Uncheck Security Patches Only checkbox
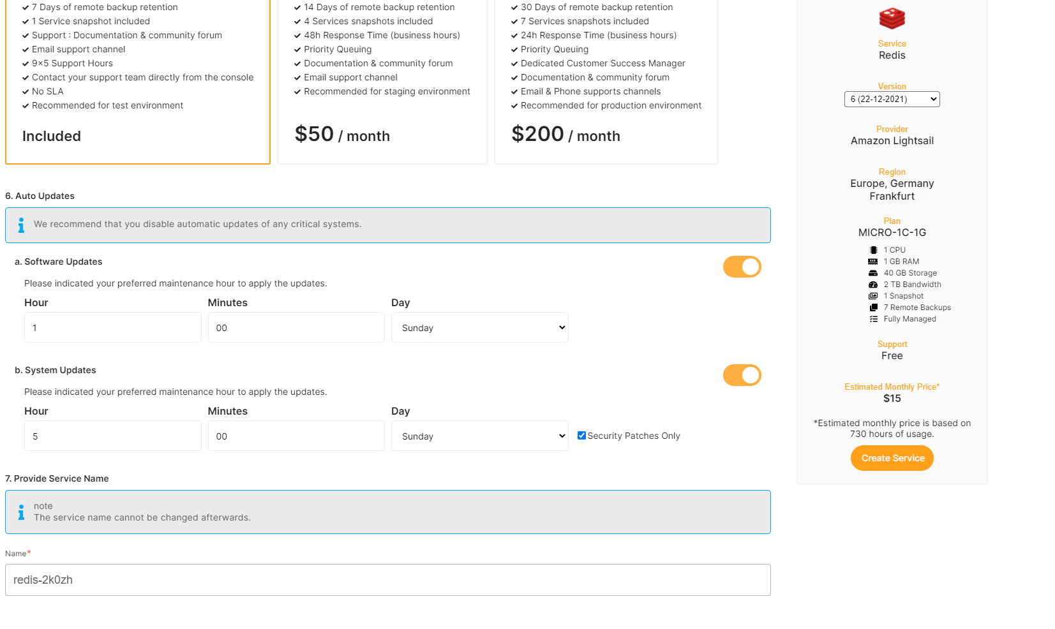The height and width of the screenshot is (629, 1055). click(x=581, y=436)
